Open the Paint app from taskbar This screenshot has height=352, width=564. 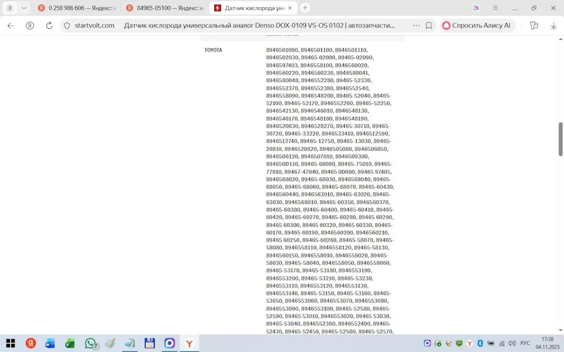[110, 343]
